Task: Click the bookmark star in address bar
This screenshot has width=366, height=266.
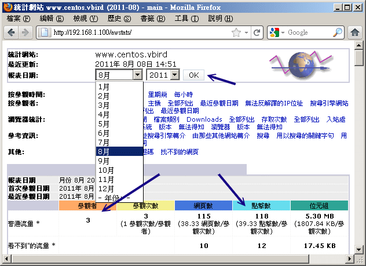Action: (236, 32)
